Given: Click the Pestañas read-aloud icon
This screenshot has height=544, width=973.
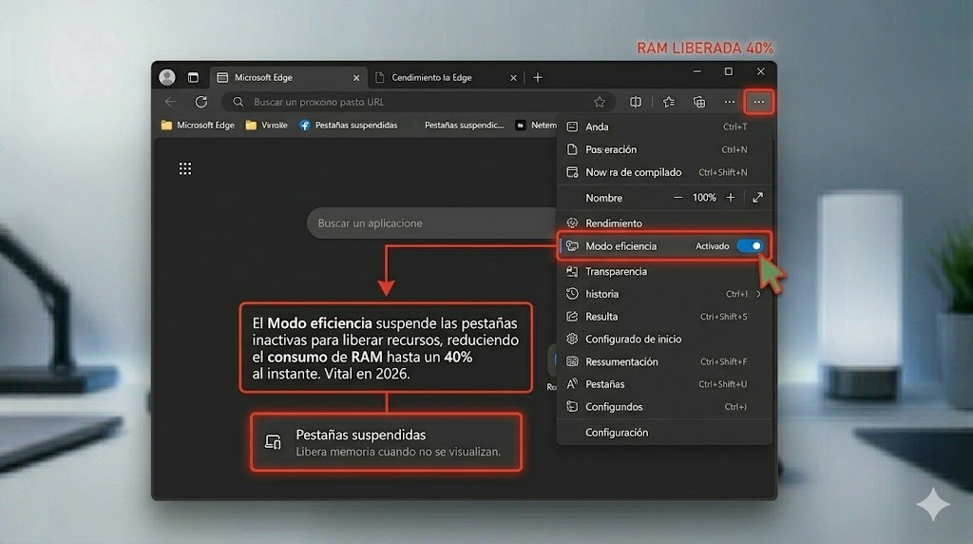Looking at the screenshot, I should pyautogui.click(x=572, y=384).
